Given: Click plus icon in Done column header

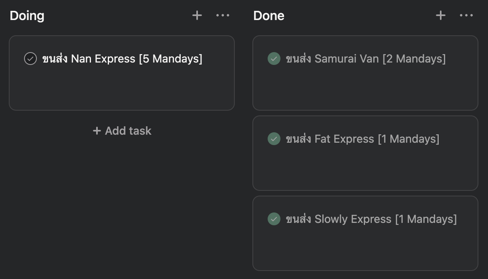Looking at the screenshot, I should (441, 16).
